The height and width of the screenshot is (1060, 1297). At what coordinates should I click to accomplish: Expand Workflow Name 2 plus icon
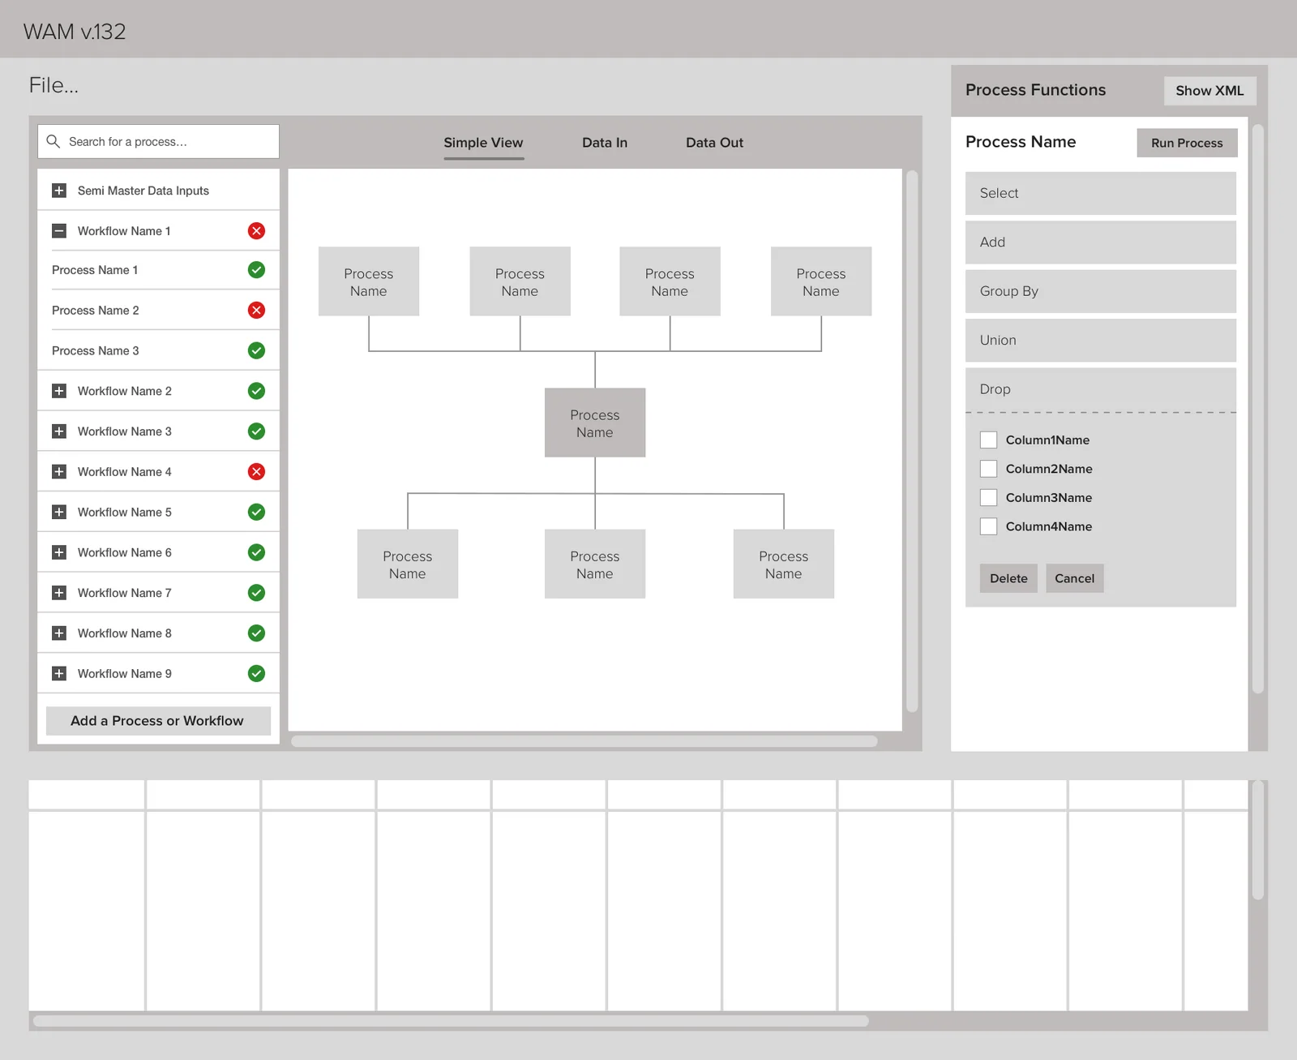pos(59,391)
